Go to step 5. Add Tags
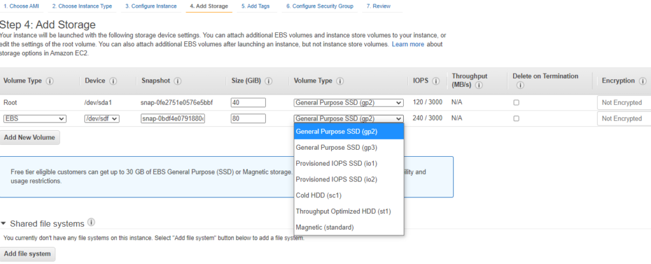The height and width of the screenshot is (264, 651). click(256, 6)
